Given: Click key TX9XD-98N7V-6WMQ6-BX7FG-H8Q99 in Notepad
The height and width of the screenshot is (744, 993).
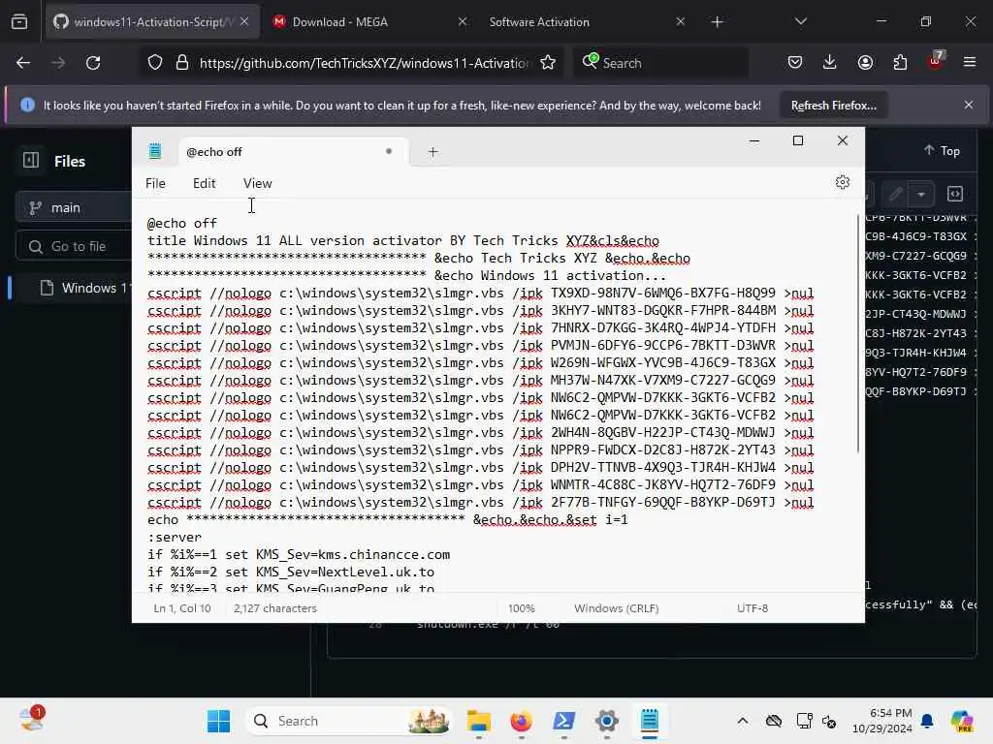Looking at the screenshot, I should [x=663, y=294].
